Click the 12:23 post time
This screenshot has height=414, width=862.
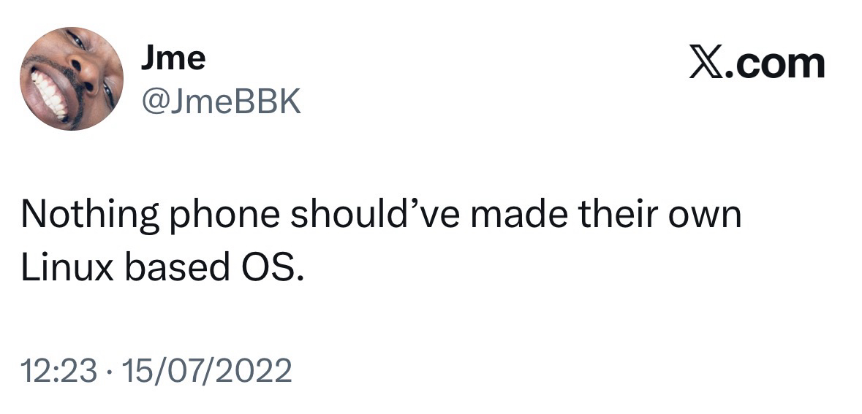(x=58, y=370)
